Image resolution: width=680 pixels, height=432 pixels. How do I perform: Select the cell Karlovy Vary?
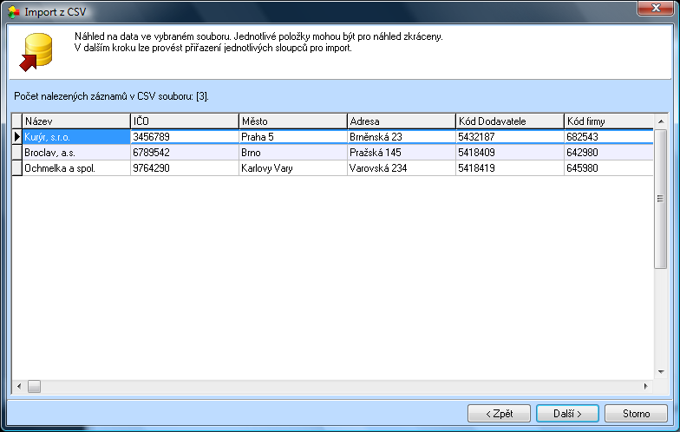click(293, 168)
